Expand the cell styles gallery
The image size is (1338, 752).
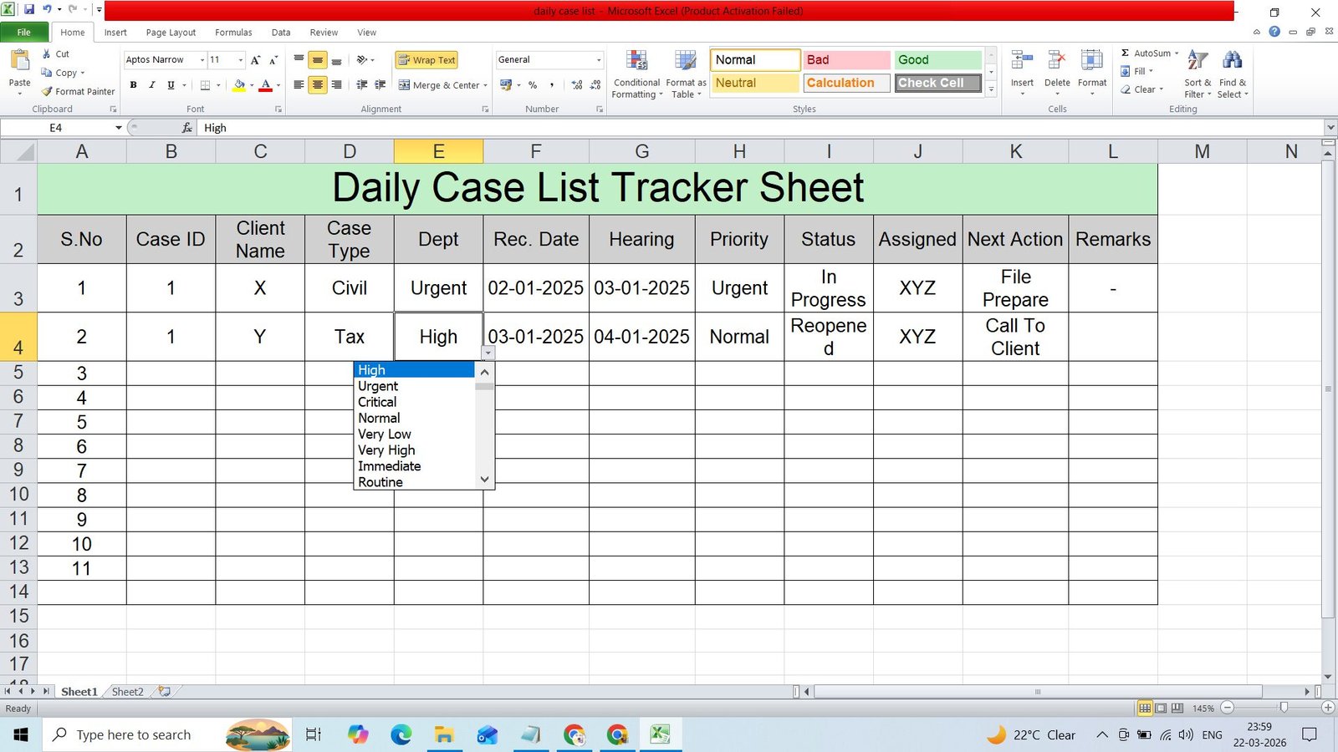[x=991, y=89]
